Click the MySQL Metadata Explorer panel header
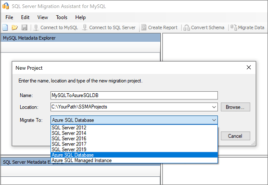Viewport: 268px width, 185px height. click(x=80, y=38)
